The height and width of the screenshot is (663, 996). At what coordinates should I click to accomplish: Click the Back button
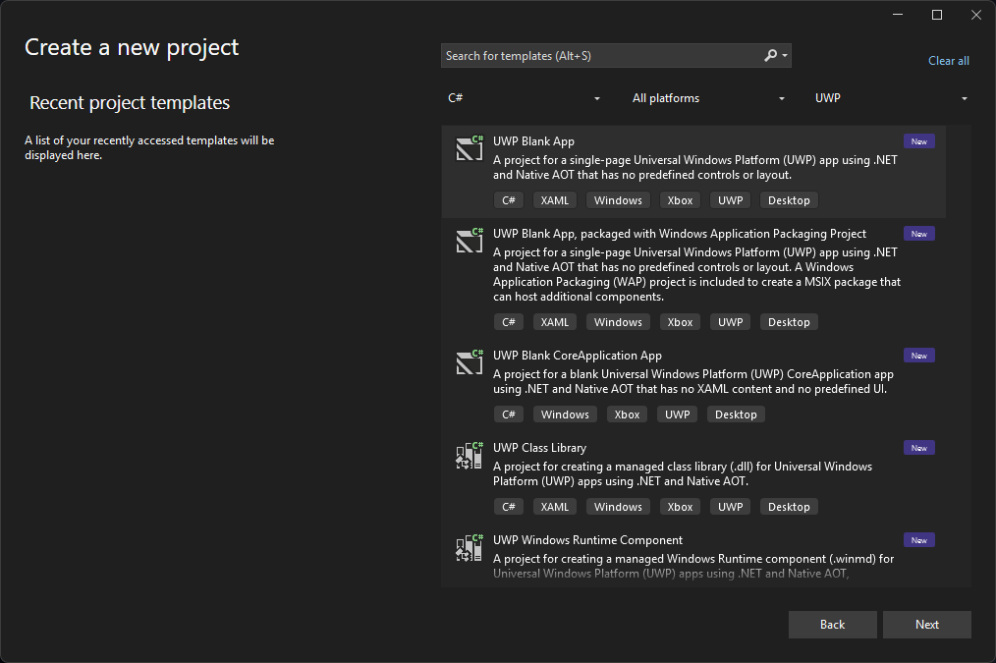(832, 625)
